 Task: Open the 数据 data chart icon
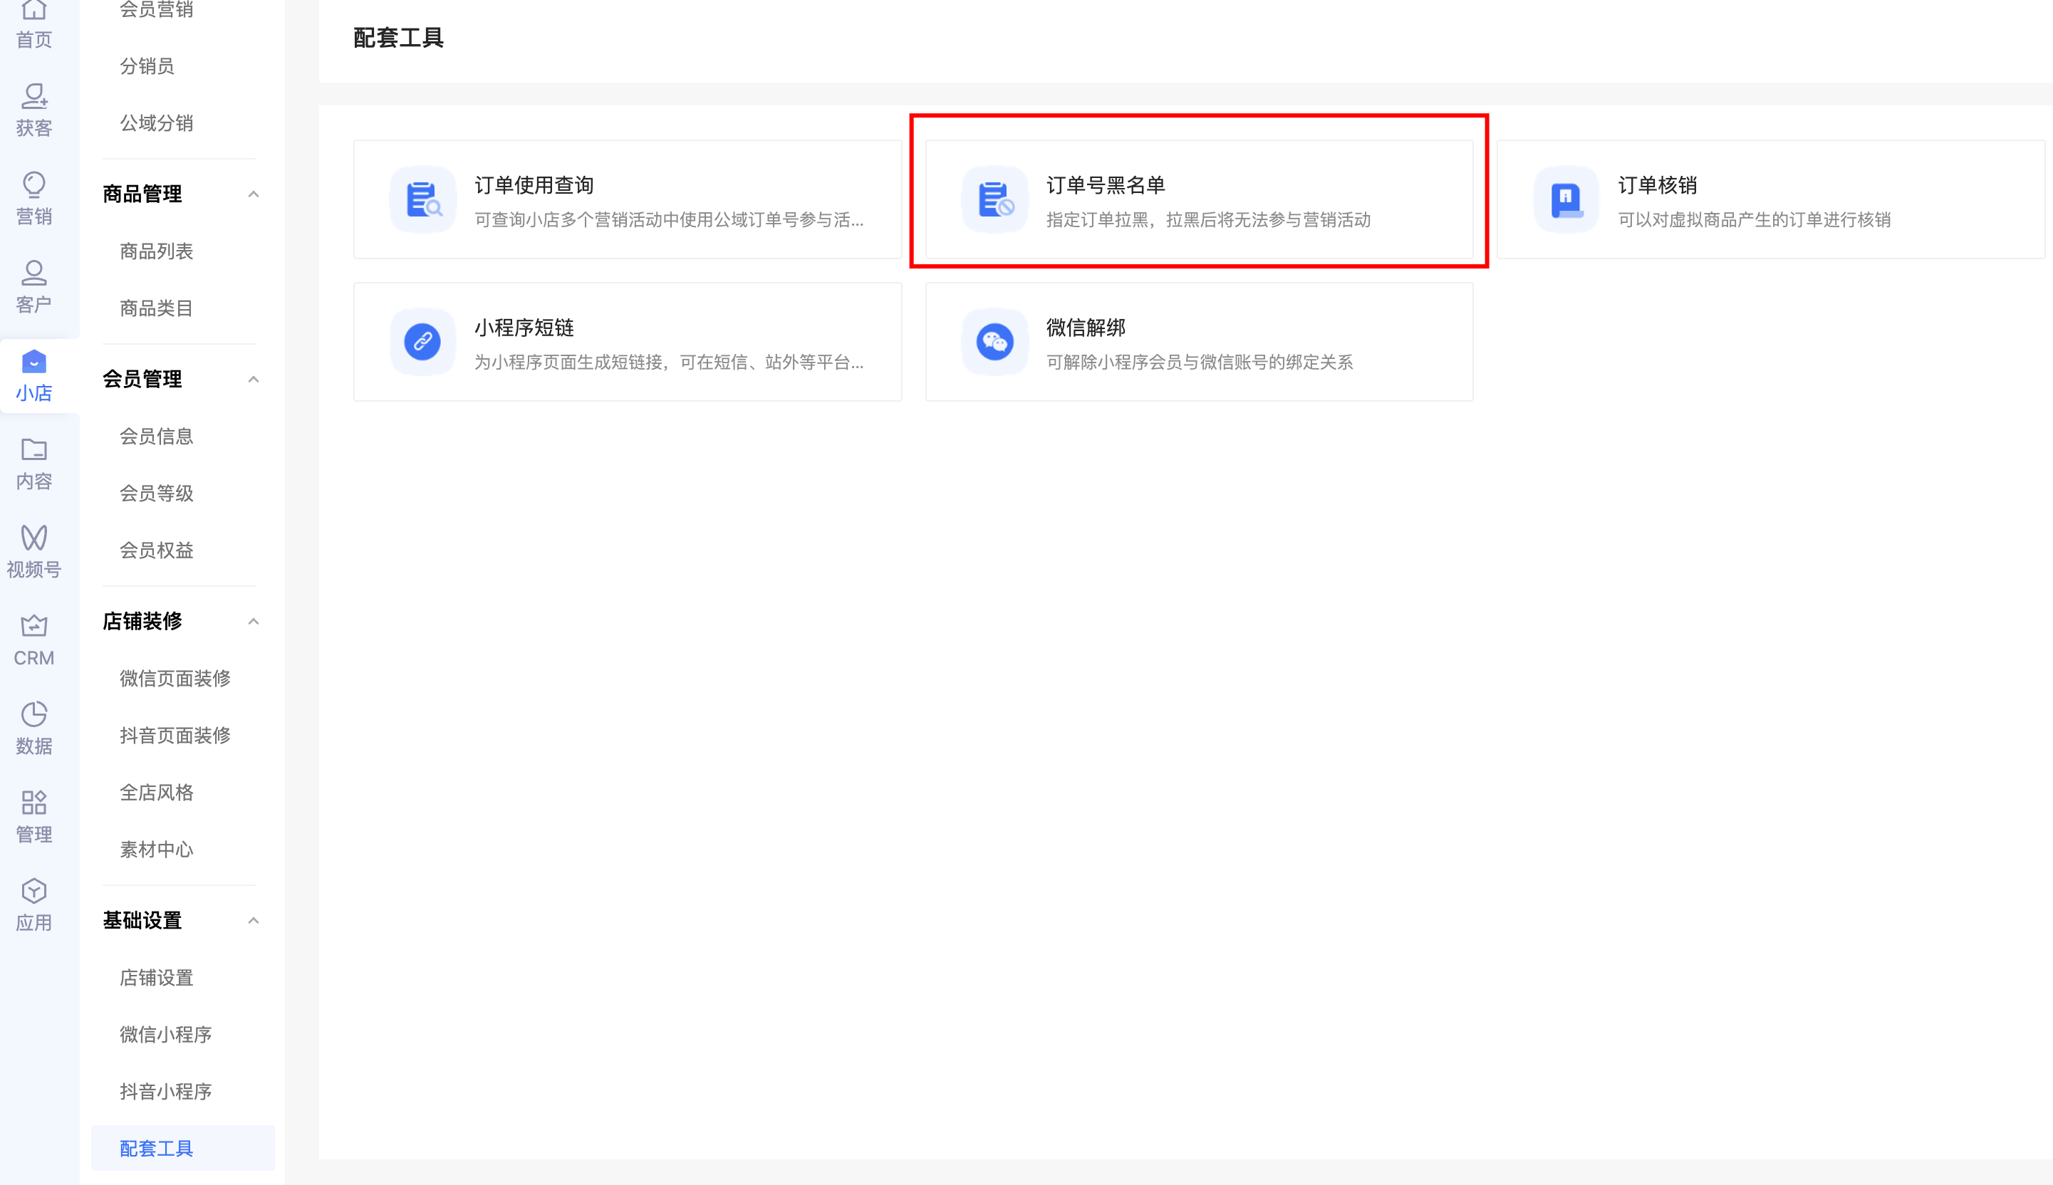pos(33,714)
